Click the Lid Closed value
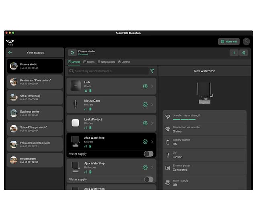257x221 pixels. pyautogui.click(x=177, y=157)
